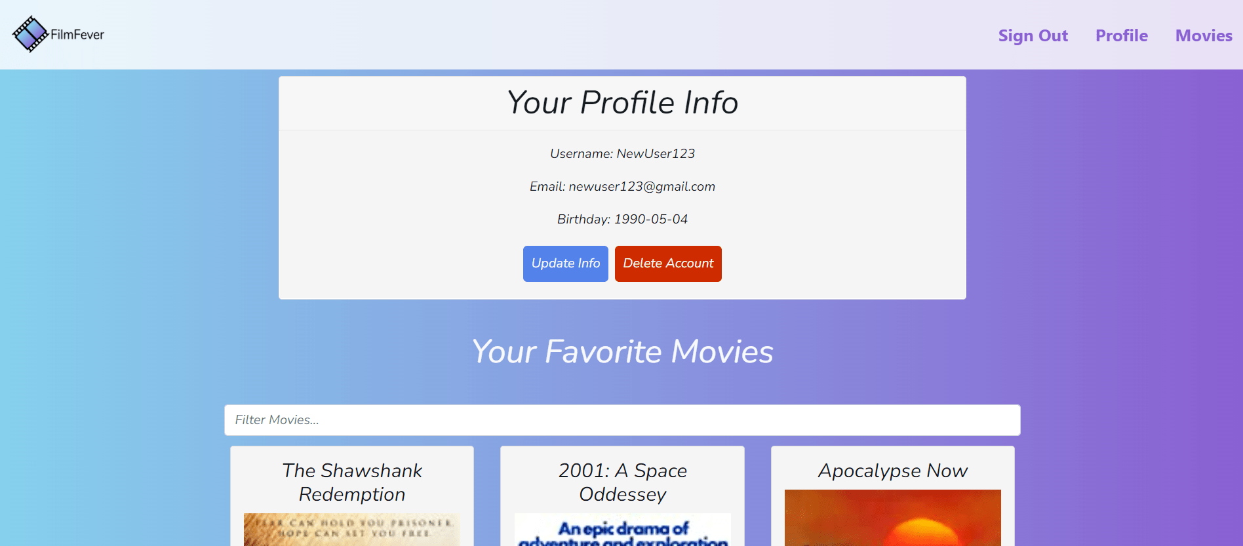
Task: Go to the Movies page
Action: pyautogui.click(x=1203, y=35)
